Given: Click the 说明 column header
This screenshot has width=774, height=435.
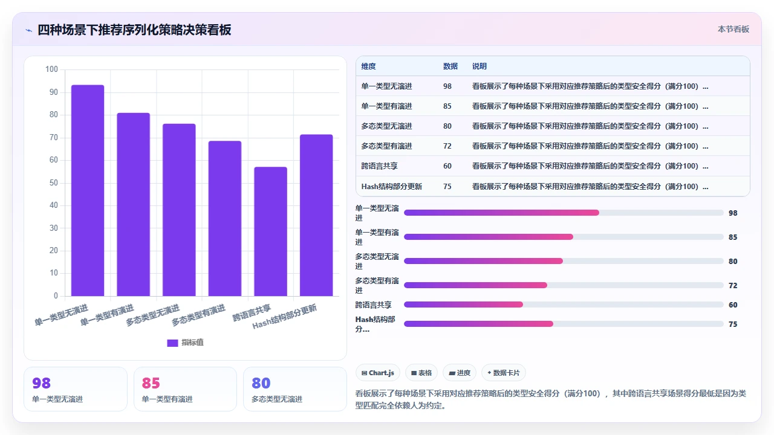Looking at the screenshot, I should [x=480, y=66].
